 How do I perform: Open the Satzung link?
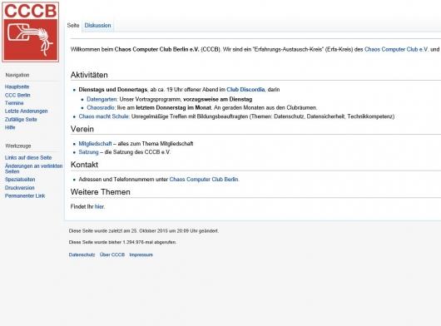(x=88, y=152)
